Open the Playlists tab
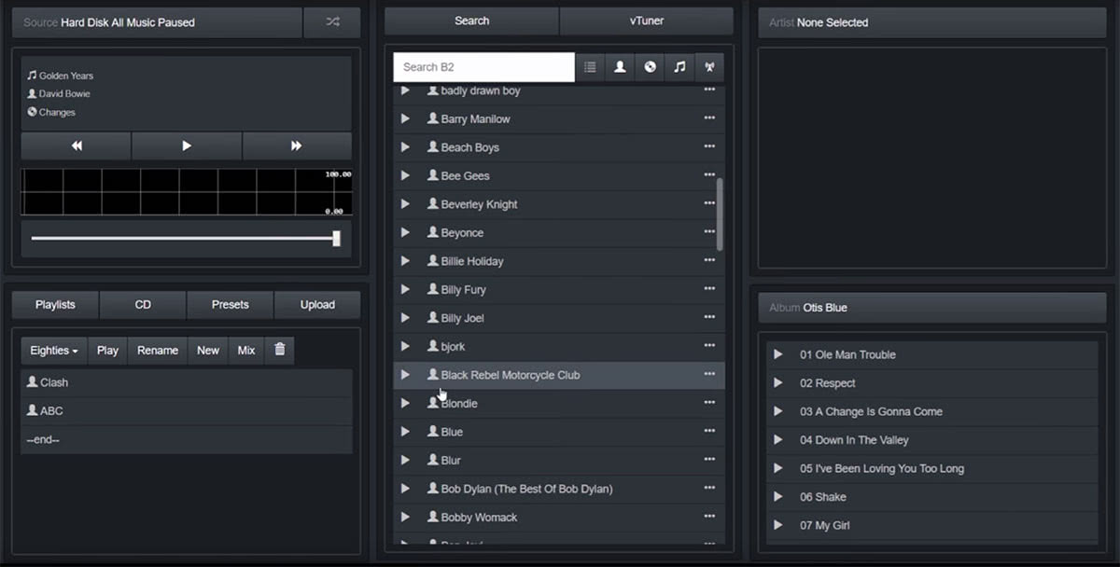The height and width of the screenshot is (567, 1120). pyautogui.click(x=55, y=305)
